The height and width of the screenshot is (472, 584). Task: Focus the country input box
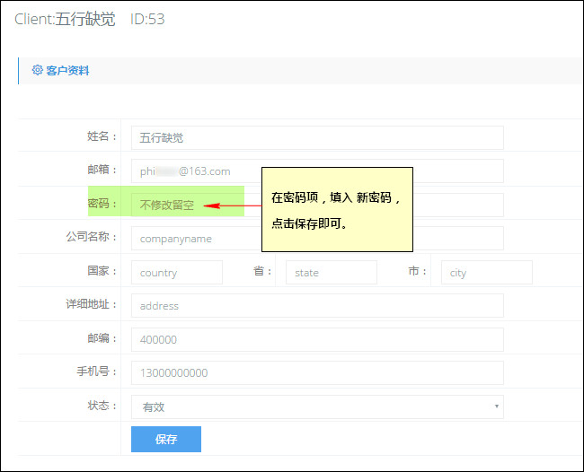click(x=177, y=273)
